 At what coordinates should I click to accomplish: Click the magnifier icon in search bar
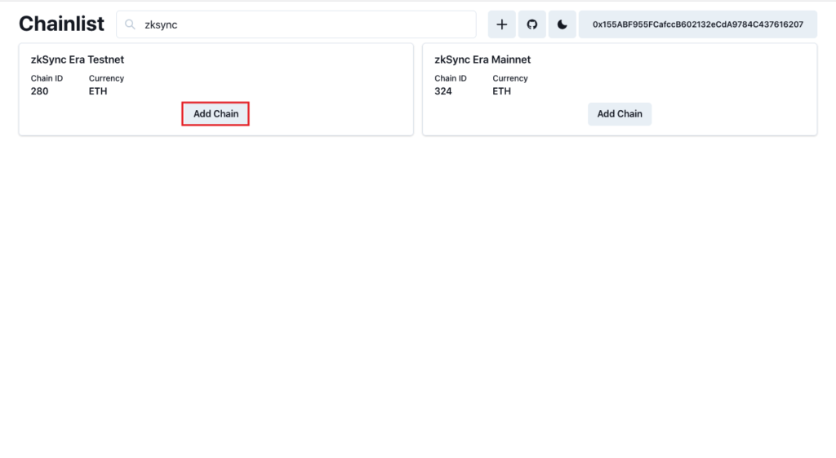pos(130,24)
